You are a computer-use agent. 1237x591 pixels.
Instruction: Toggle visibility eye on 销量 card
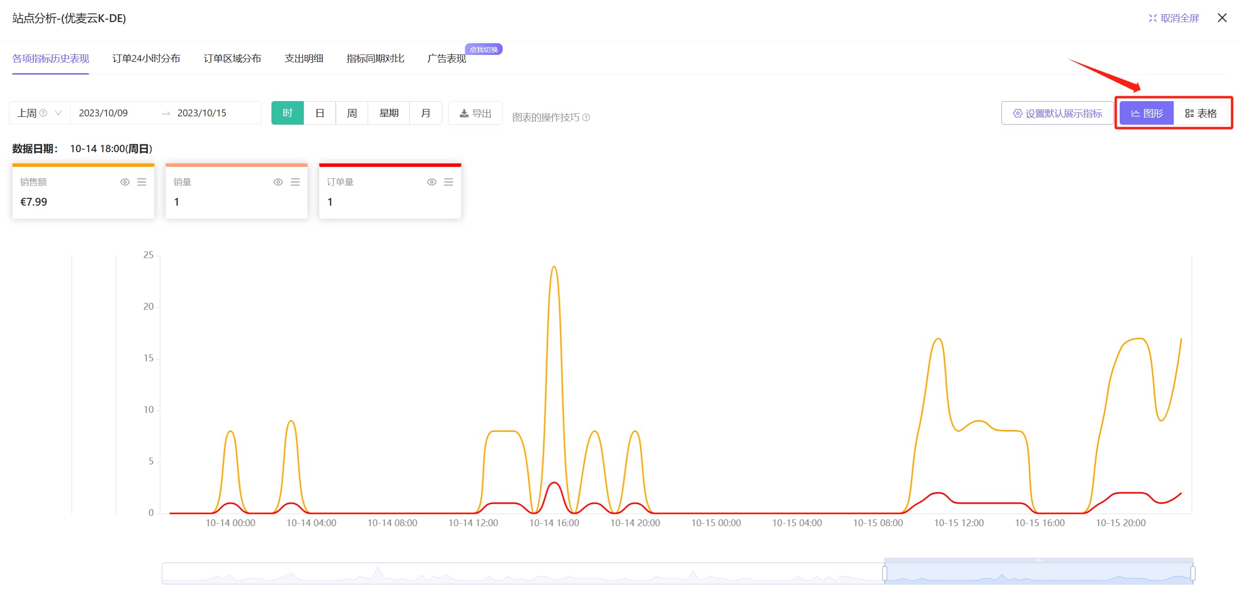278,182
